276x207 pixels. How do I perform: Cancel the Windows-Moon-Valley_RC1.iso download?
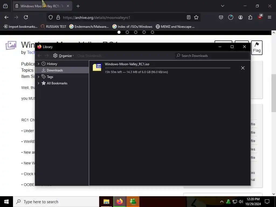(243, 68)
